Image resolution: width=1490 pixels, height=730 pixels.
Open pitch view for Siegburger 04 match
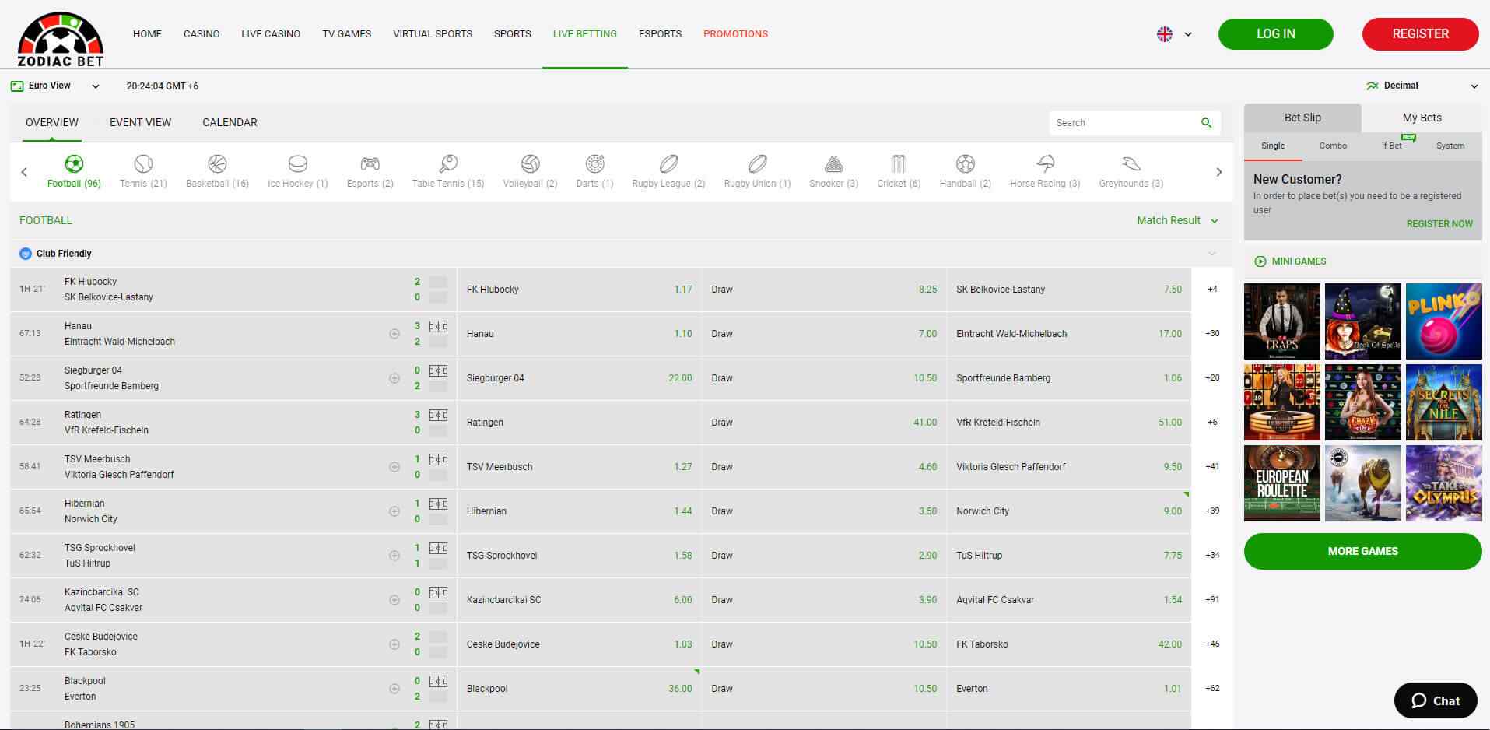[x=438, y=371]
